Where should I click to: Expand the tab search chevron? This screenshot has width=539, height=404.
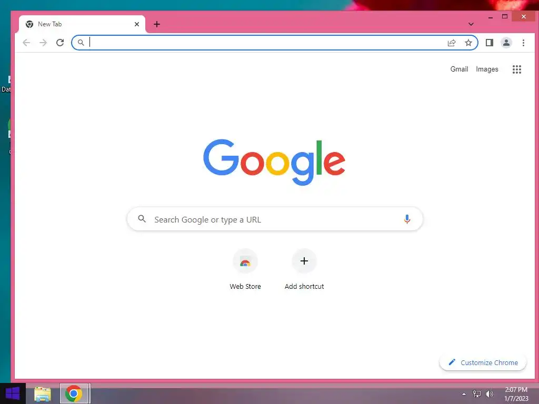point(471,24)
